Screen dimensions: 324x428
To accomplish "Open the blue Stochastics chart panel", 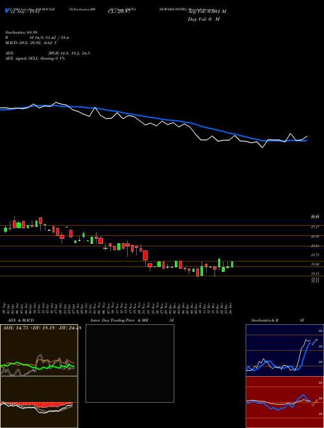I will [x=284, y=350].
